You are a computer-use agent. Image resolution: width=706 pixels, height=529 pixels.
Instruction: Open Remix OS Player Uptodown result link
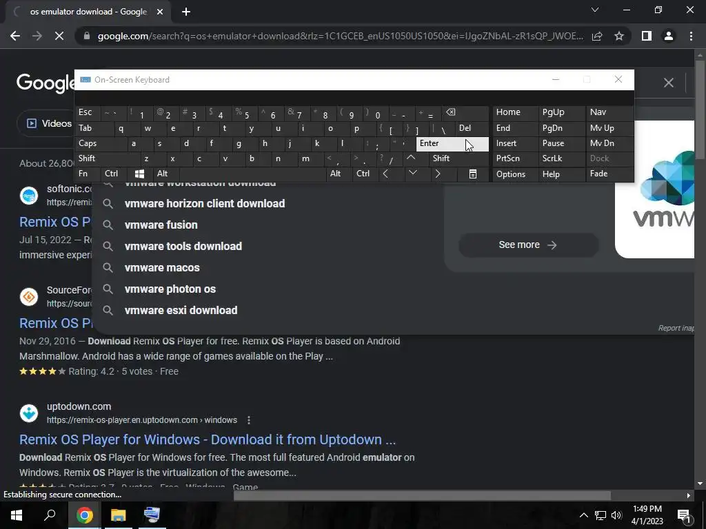click(208, 439)
